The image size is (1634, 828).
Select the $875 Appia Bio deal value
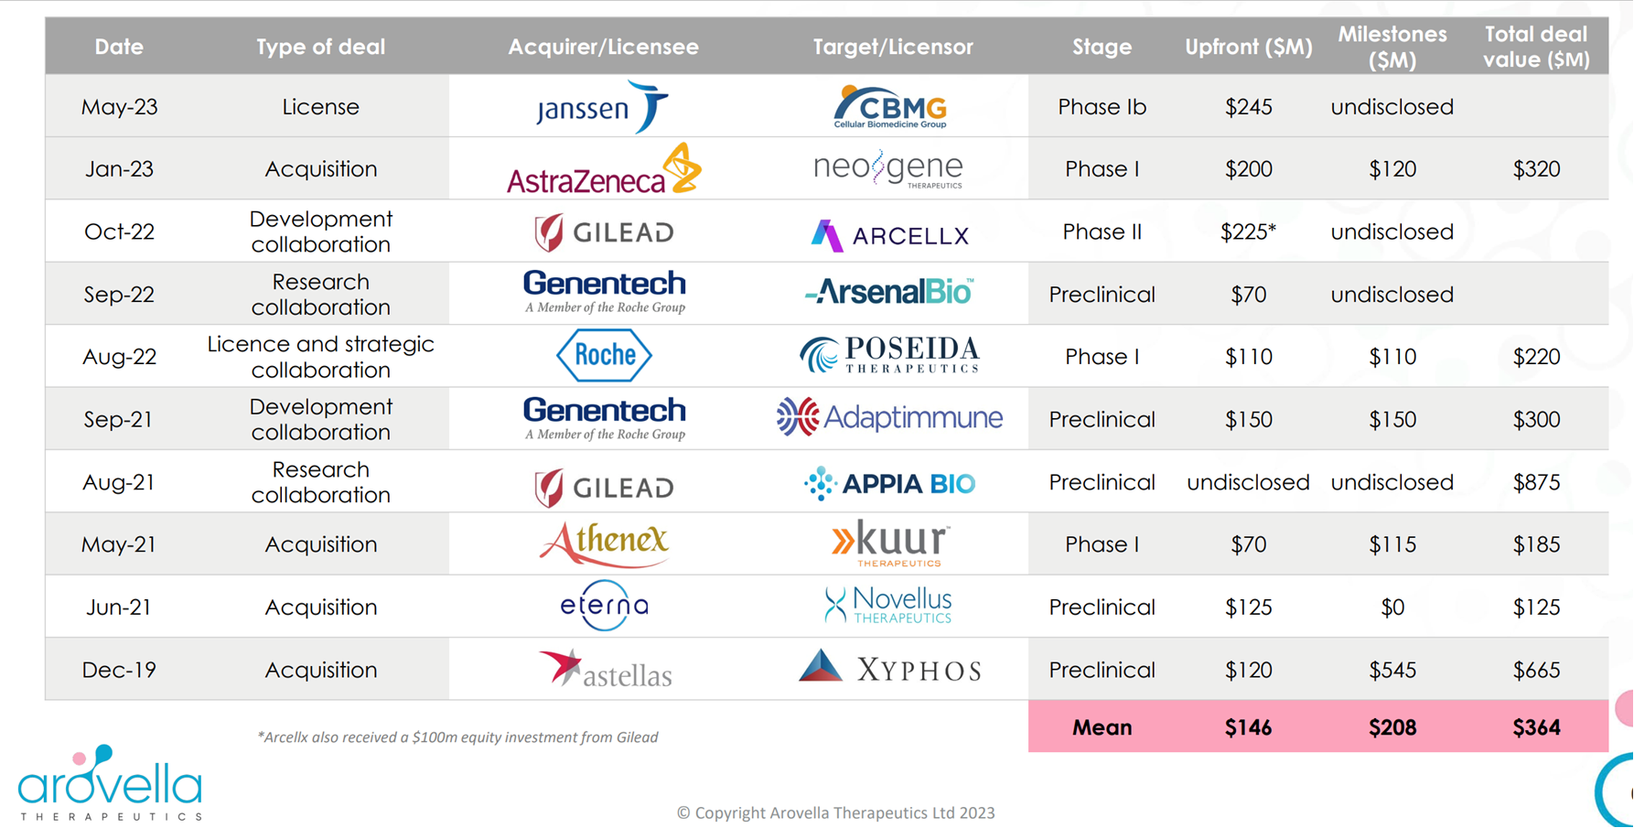(x=1536, y=482)
